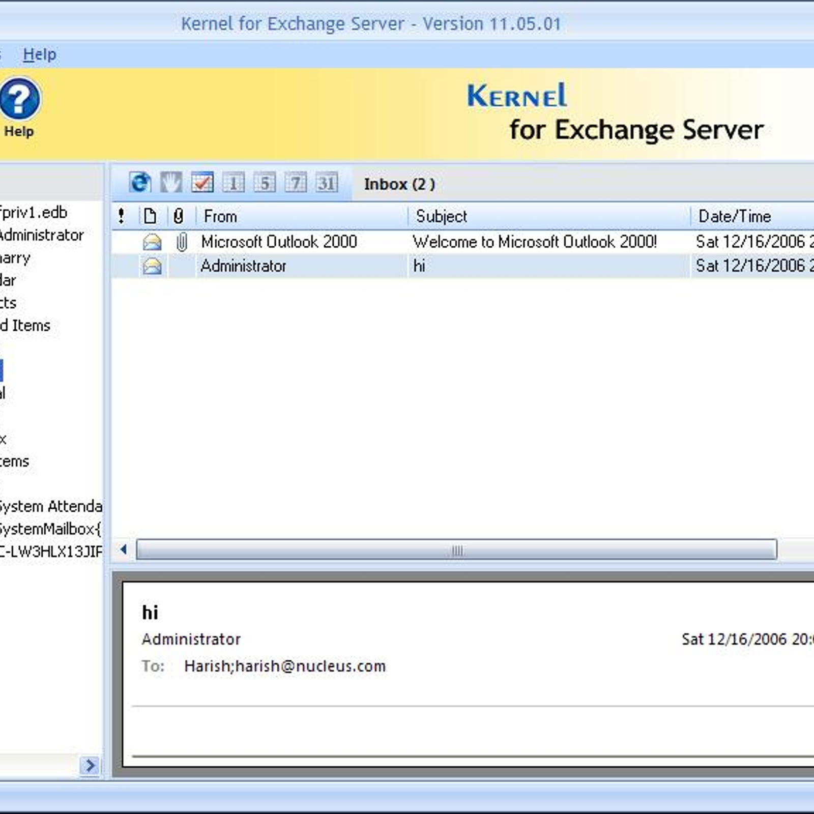Select the 5-day calendar view icon

pyautogui.click(x=265, y=183)
